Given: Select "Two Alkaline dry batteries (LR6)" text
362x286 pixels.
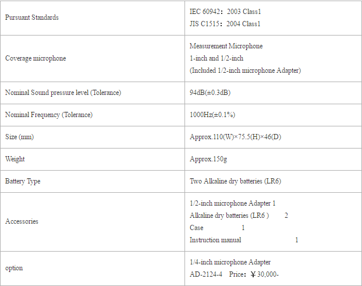Looking at the screenshot, I should tap(235, 181).
